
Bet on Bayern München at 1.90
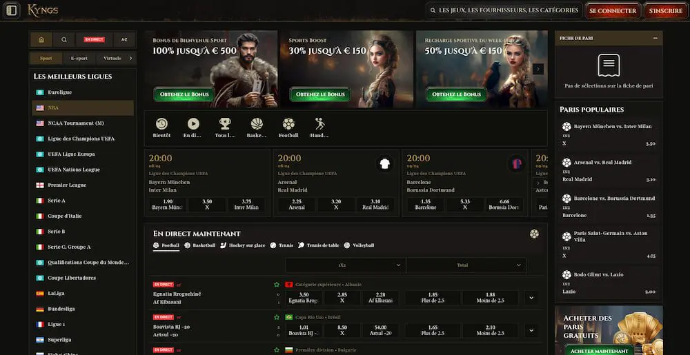[167, 204]
